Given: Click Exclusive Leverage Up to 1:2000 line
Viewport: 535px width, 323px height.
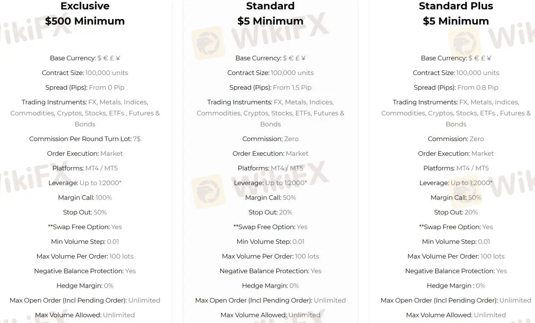Looking at the screenshot, I should click(x=85, y=183).
